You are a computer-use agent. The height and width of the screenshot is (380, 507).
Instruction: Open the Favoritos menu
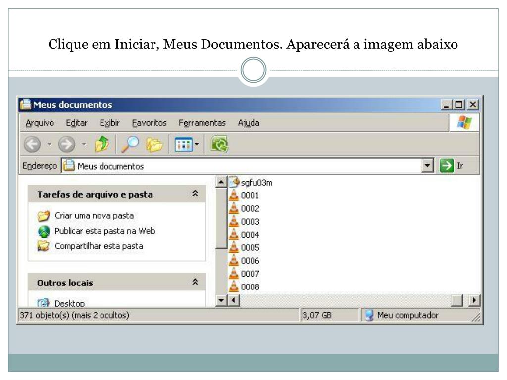point(149,123)
